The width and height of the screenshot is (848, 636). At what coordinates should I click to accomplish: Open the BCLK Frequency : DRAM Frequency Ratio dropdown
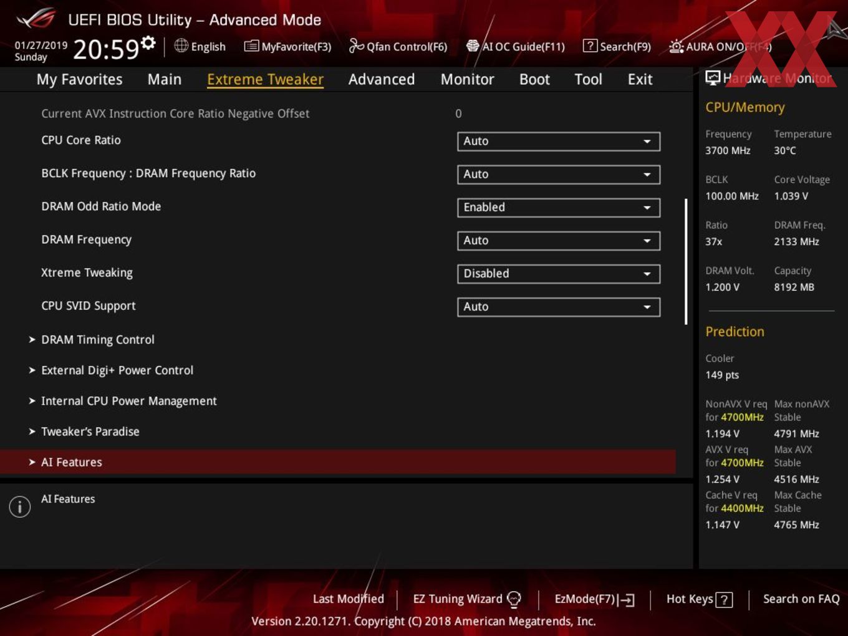tap(559, 174)
